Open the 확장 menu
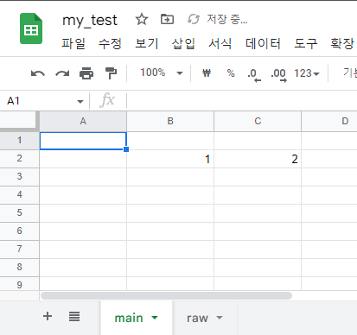 (x=342, y=44)
